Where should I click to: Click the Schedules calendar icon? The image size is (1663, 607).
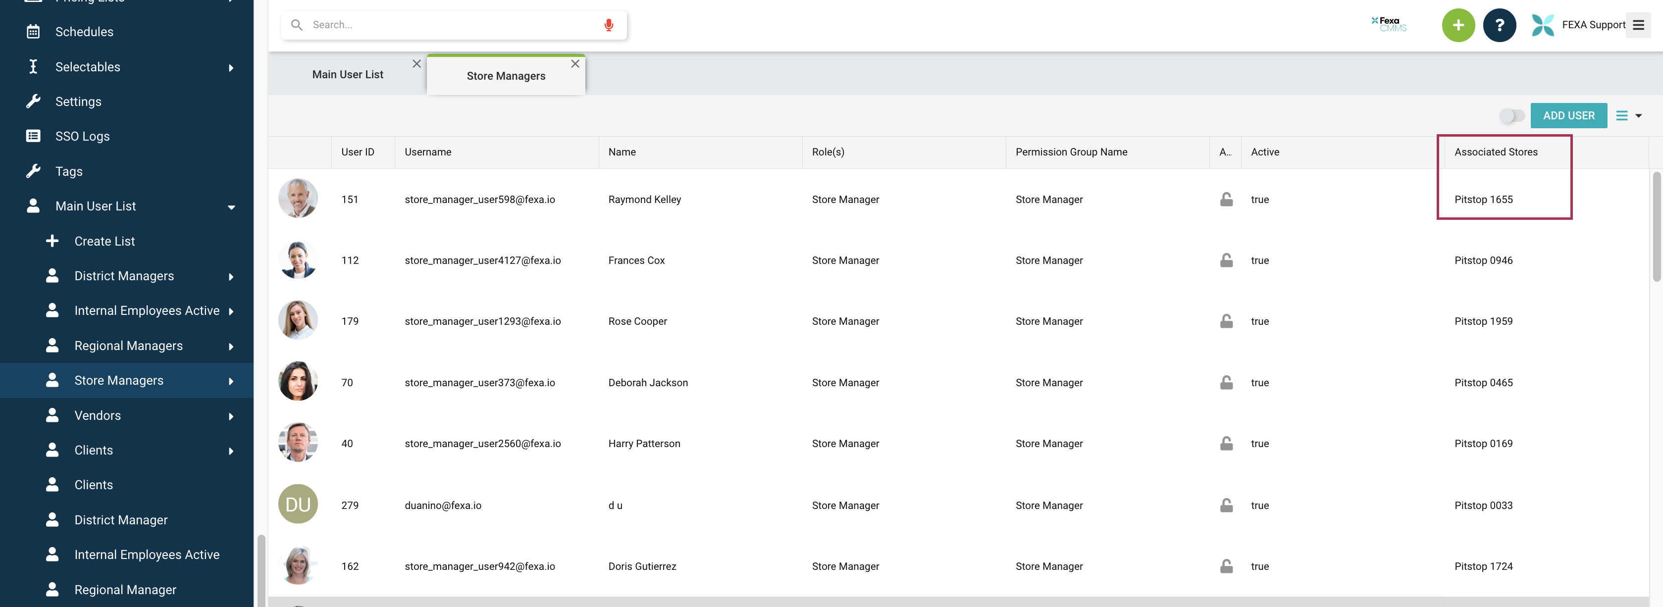pyautogui.click(x=34, y=32)
